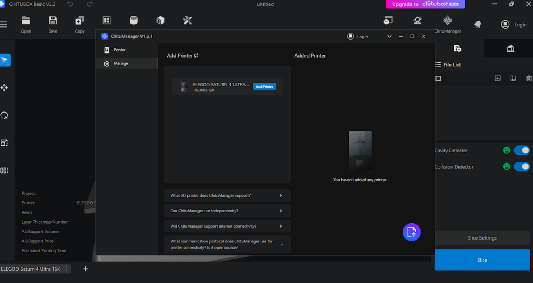Click the ELEGOO SATURN 4 ULTRA printer name

[x=221, y=84]
